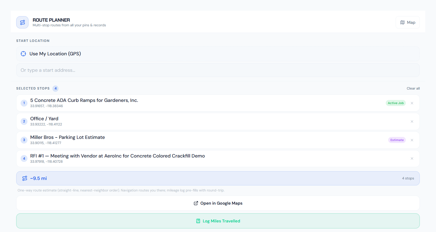Select stop number 1 circle
The image size is (436, 232).
point(24,103)
